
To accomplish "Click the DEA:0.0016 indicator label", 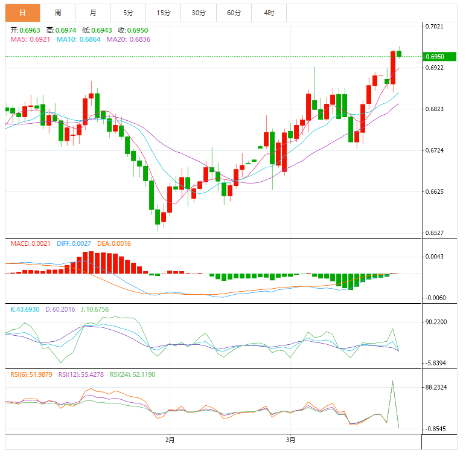I will (x=114, y=243).
